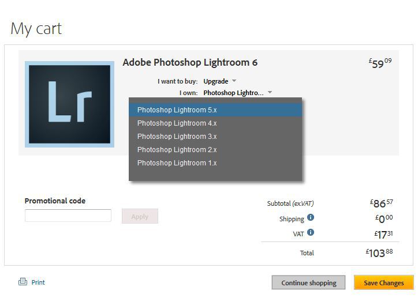The width and height of the screenshot is (418, 306).
Task: Click the Lightroom Lr product icon
Action: click(x=70, y=104)
